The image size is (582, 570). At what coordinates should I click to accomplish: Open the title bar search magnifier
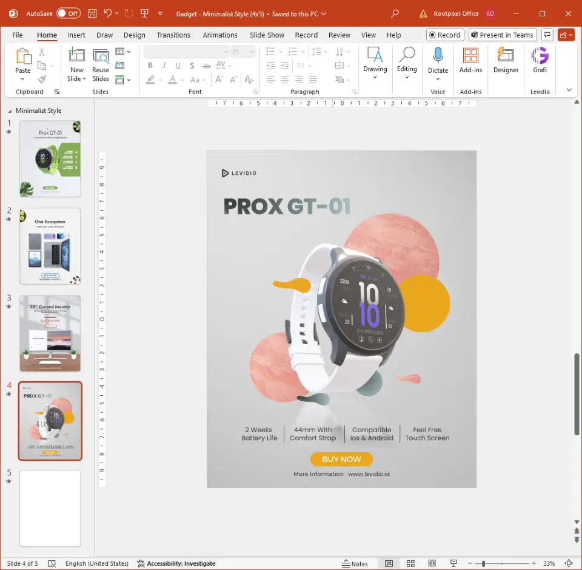click(395, 14)
